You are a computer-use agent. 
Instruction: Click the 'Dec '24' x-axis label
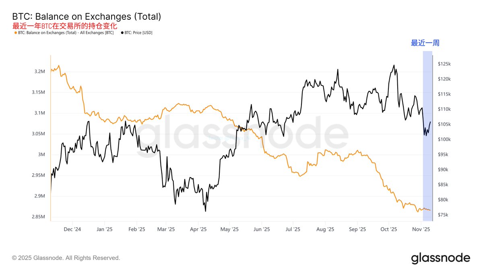[72, 229]
